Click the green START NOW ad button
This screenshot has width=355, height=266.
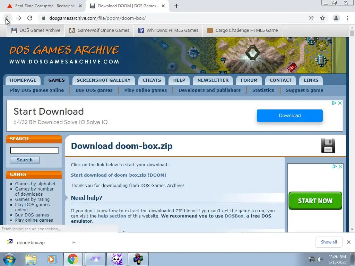coord(315,201)
